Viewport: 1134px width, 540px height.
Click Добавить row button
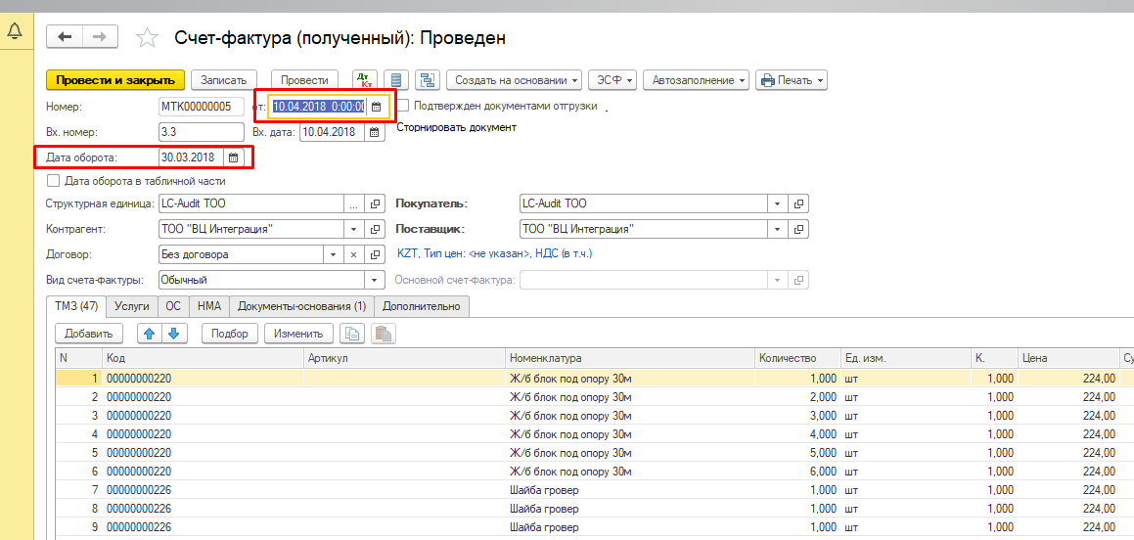click(89, 334)
